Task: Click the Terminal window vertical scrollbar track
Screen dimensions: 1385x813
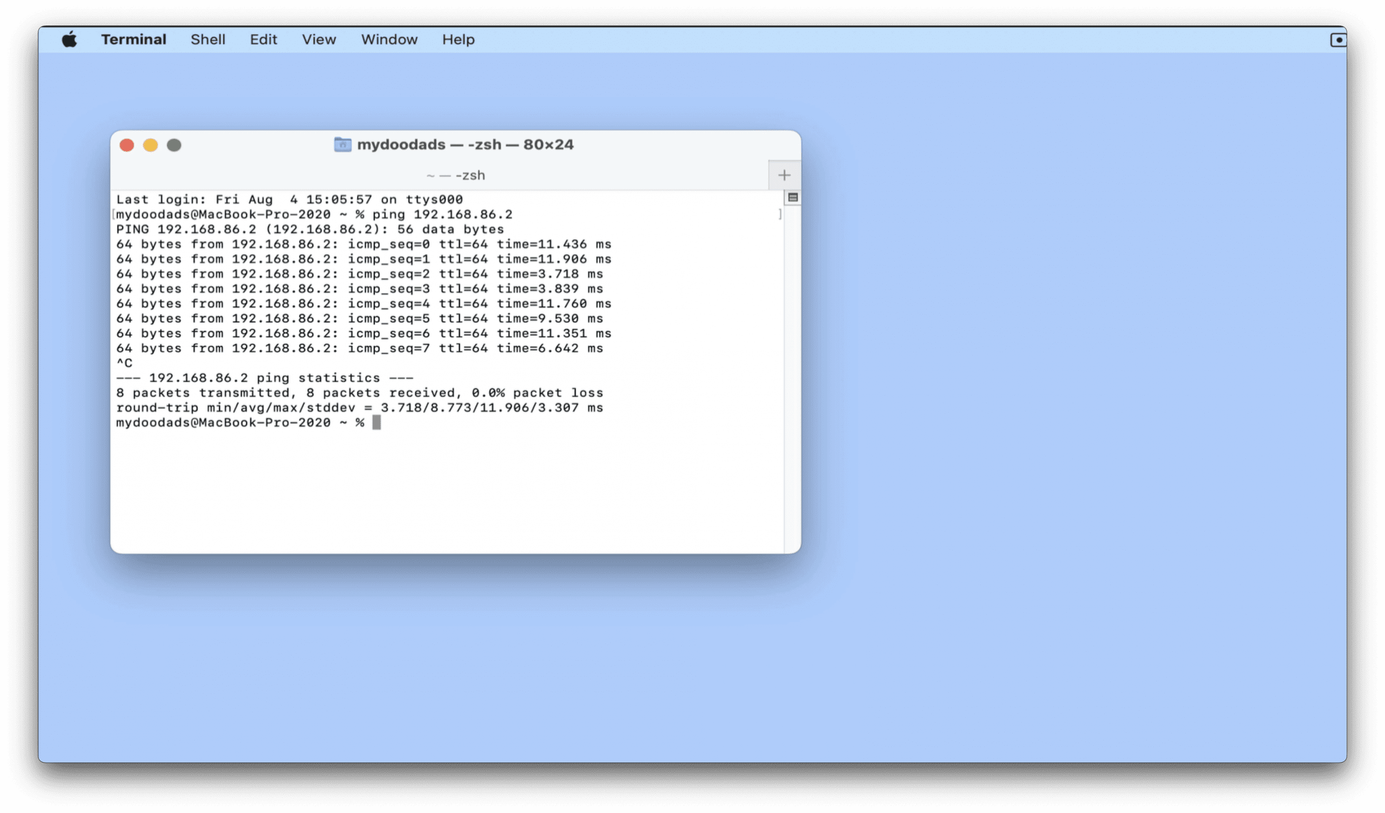Action: click(x=793, y=379)
